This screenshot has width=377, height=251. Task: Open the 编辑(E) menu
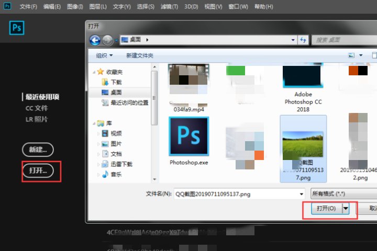coord(52,7)
